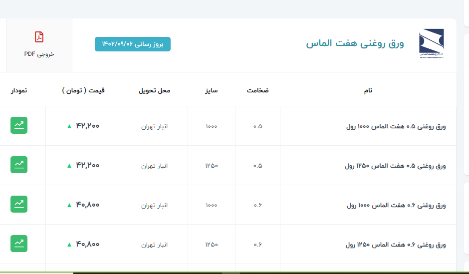This screenshot has width=469, height=274.
Task: Open ورق روغنی 0.6 هفت الماس 1250 رول
Action: (395, 245)
